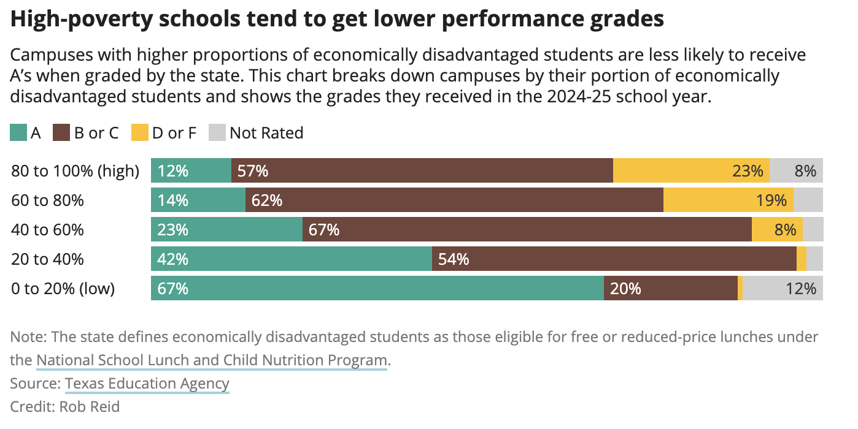Click the 8% Not Rated segment in the top bar
Viewport: 858px width, 429px height.
coord(796,170)
